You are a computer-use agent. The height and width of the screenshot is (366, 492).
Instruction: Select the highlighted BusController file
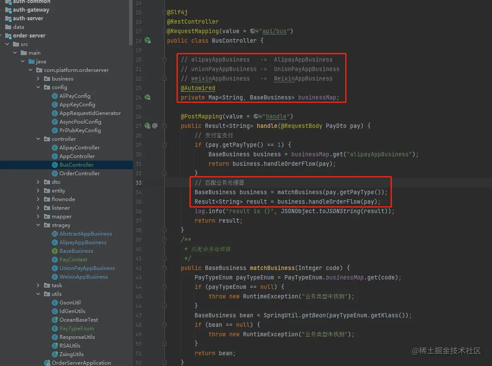tap(76, 165)
